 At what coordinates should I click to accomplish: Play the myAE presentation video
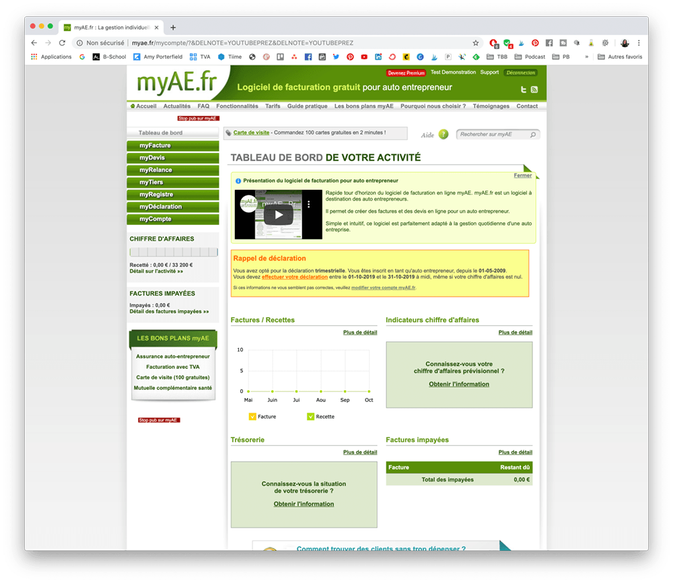click(x=279, y=215)
